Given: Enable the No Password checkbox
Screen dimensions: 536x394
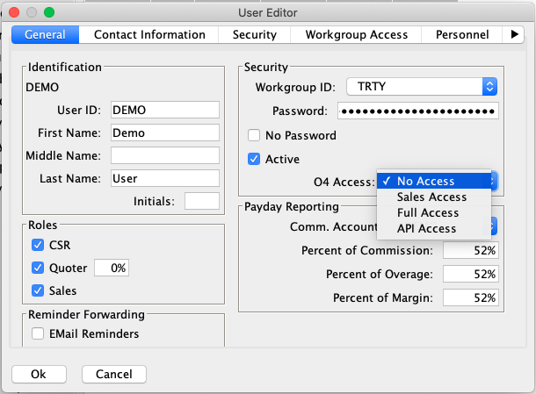Looking at the screenshot, I should 254,135.
